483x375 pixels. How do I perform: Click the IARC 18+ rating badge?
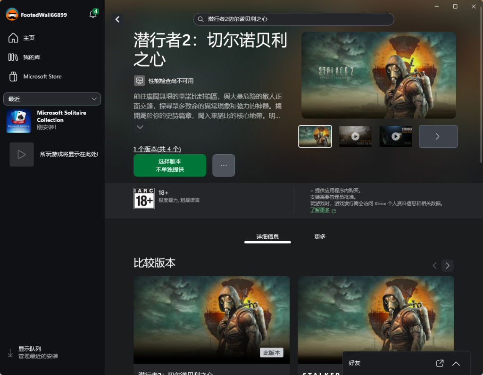[144, 199]
